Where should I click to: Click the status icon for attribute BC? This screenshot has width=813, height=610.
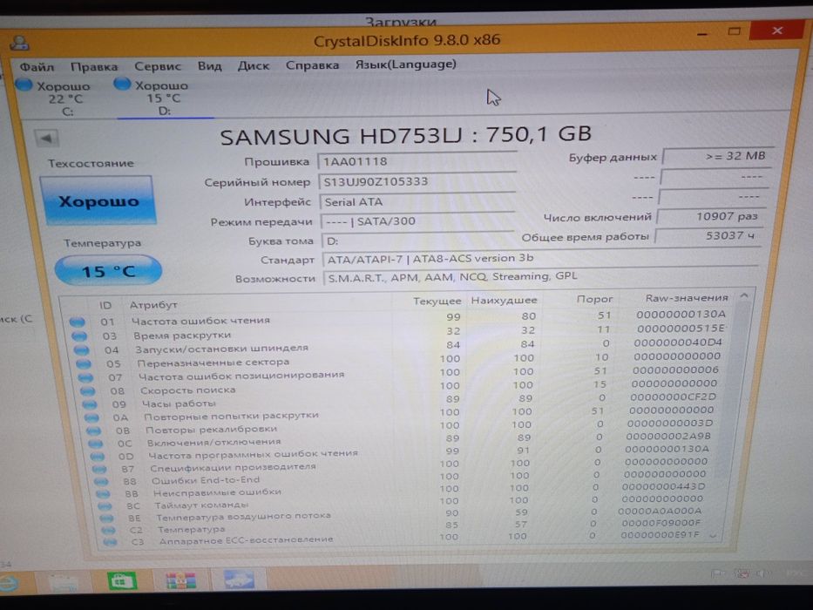(105, 505)
